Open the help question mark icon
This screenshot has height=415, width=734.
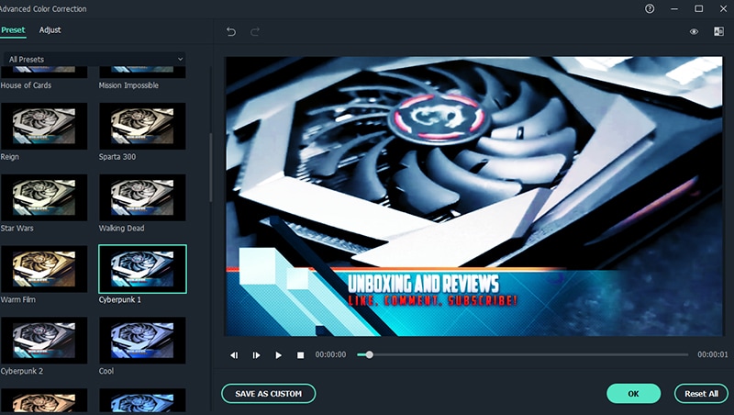pyautogui.click(x=650, y=8)
